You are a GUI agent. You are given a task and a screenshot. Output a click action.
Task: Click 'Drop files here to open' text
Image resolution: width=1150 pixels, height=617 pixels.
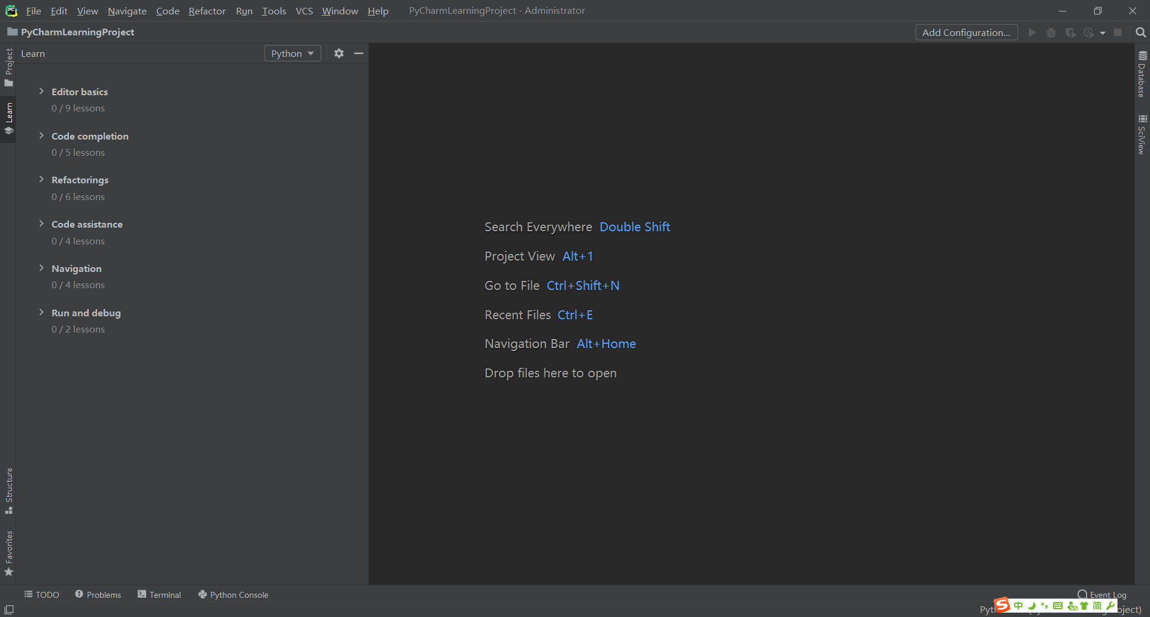click(550, 373)
